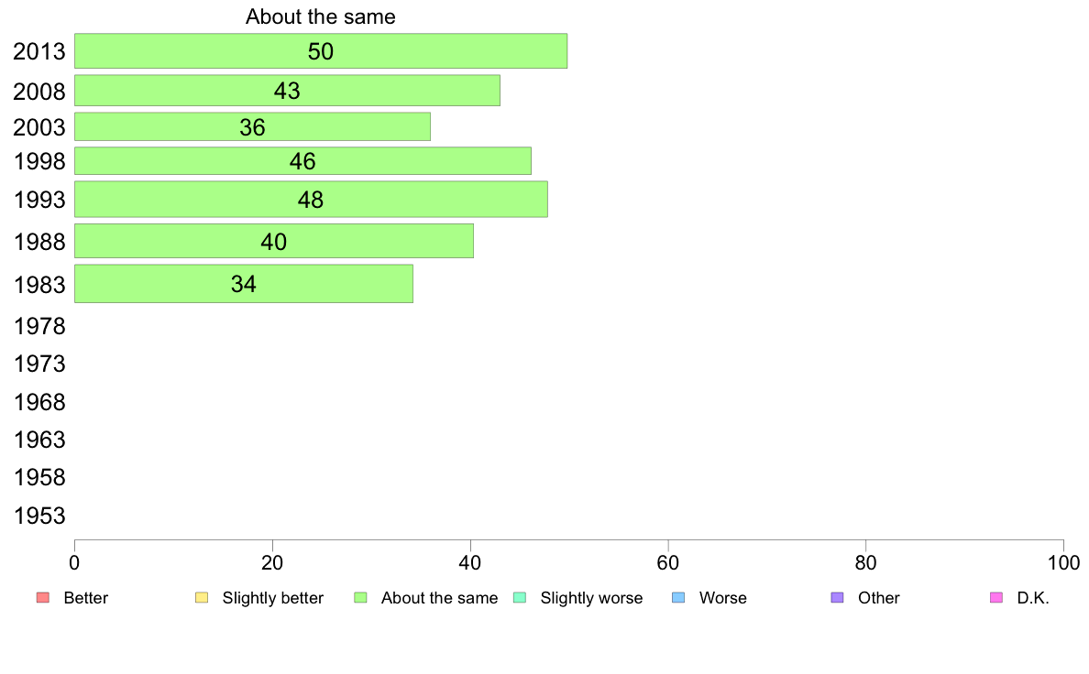Click the 1953 year axis label
The height and width of the screenshot is (674, 1089).
point(38,516)
